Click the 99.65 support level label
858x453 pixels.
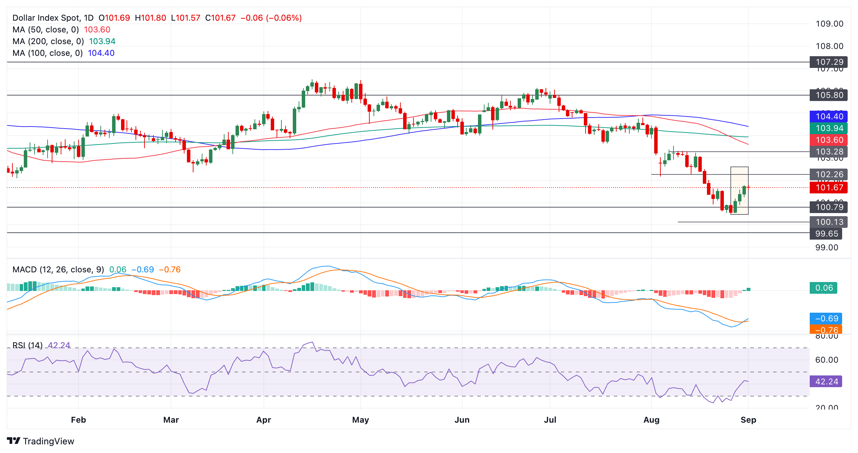[x=826, y=234]
